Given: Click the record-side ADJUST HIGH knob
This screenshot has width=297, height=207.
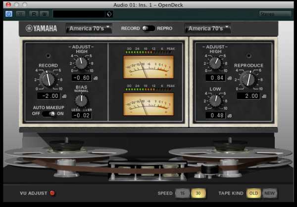Looking at the screenshot, I should (81, 63).
